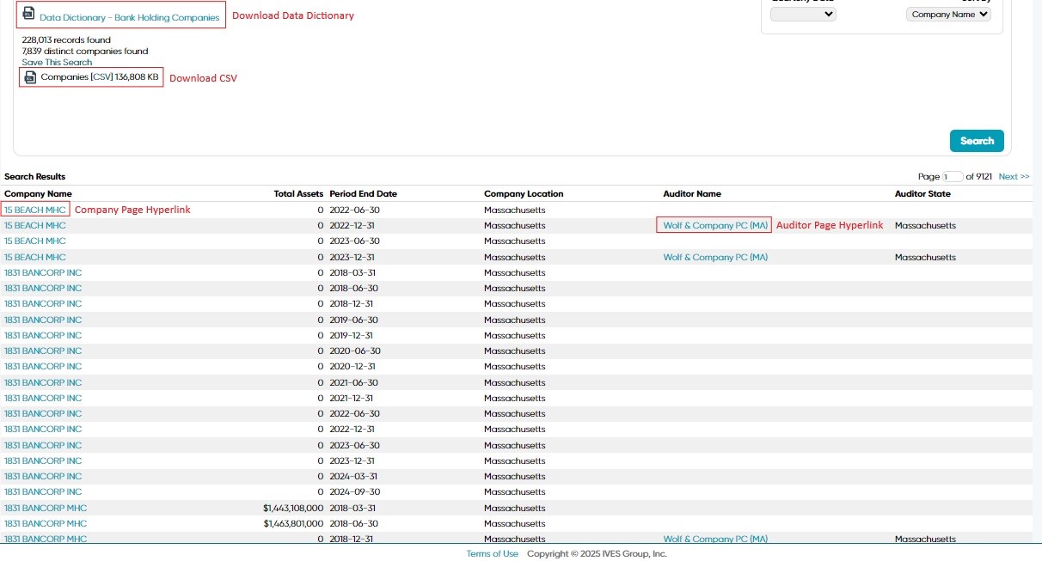Open first 15 BEACH MHC company link
This screenshot has width=1042, height=561.
(x=35, y=210)
